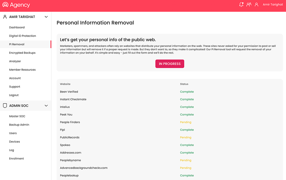Click the person icon next to AMIR TARIGHAT

tap(5, 17)
